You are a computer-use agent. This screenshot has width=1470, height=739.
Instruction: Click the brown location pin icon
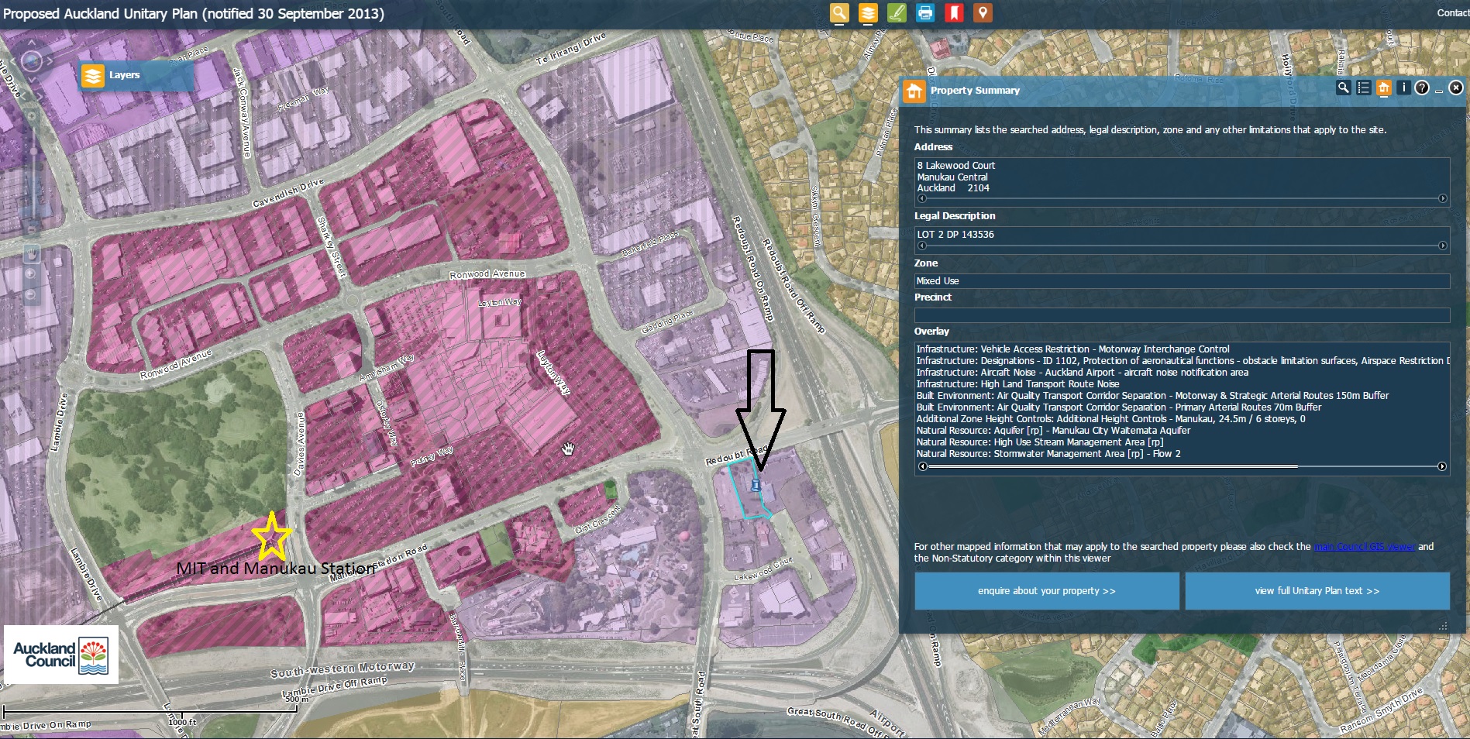pyautogui.click(x=983, y=13)
